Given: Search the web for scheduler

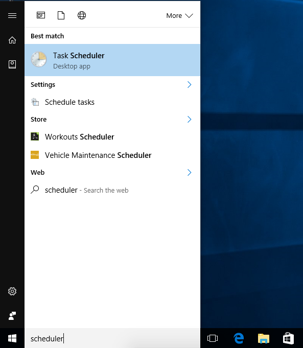Looking at the screenshot, I should tap(112, 190).
